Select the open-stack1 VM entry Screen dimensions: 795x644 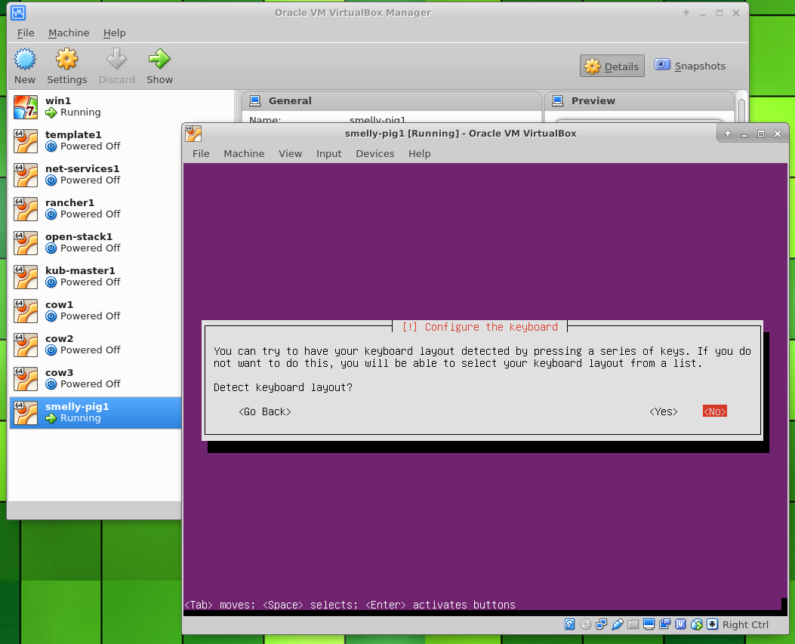[x=95, y=242]
